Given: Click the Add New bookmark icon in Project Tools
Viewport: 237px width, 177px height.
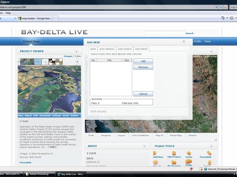Looking at the screenshot, I should 155,153.
